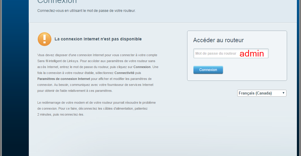Screen dimensions: 301x156
Task: Click the large Connexion page title
Action: pos(57,2)
